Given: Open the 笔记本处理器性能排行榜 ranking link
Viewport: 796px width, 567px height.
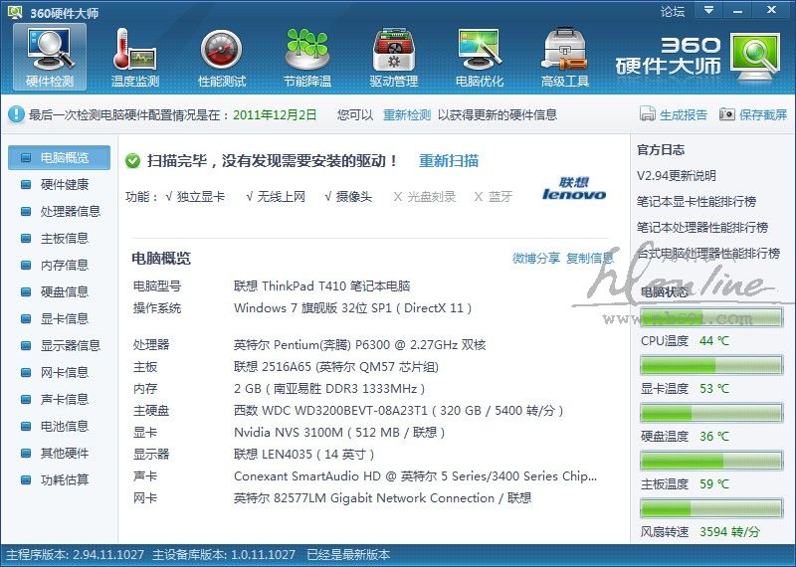Looking at the screenshot, I should click(x=702, y=228).
